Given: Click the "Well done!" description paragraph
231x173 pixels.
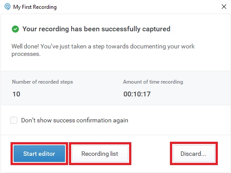Looking at the screenshot, I should pyautogui.click(x=103, y=50).
